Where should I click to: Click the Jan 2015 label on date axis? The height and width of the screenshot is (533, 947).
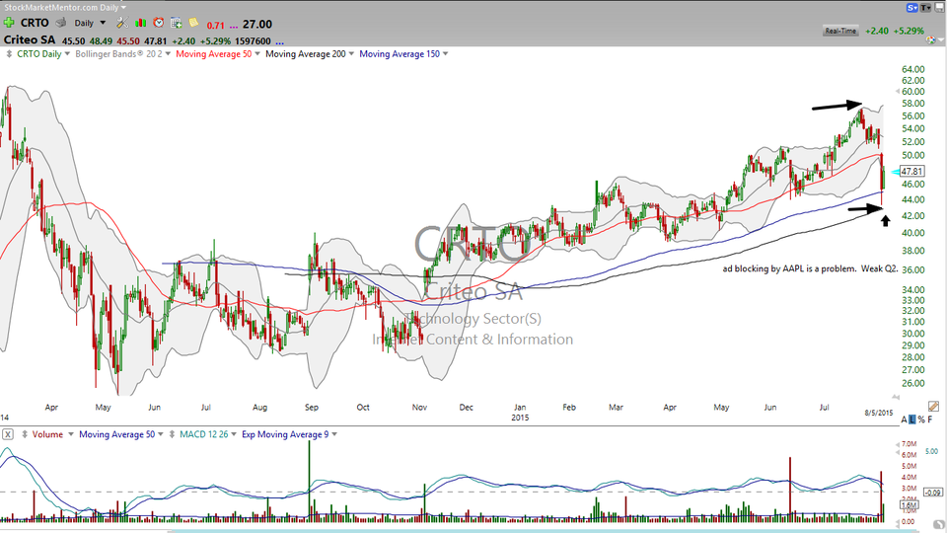click(520, 413)
